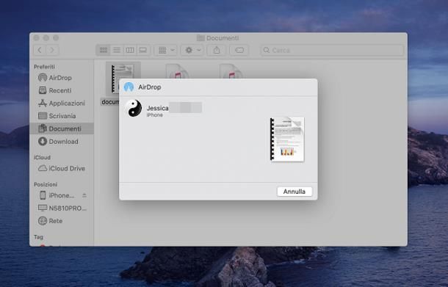Select Jessica's iPhone as AirDrop recipient
The width and height of the screenshot is (448, 287).
(164, 109)
